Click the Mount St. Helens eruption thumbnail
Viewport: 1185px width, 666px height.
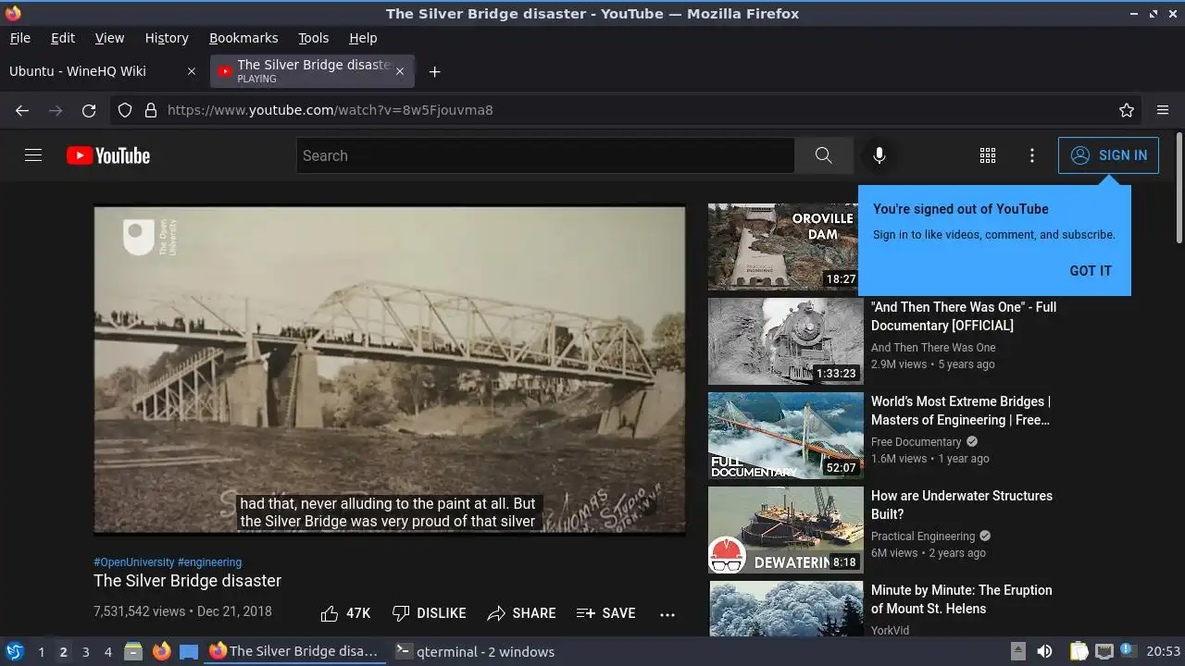tap(786, 609)
